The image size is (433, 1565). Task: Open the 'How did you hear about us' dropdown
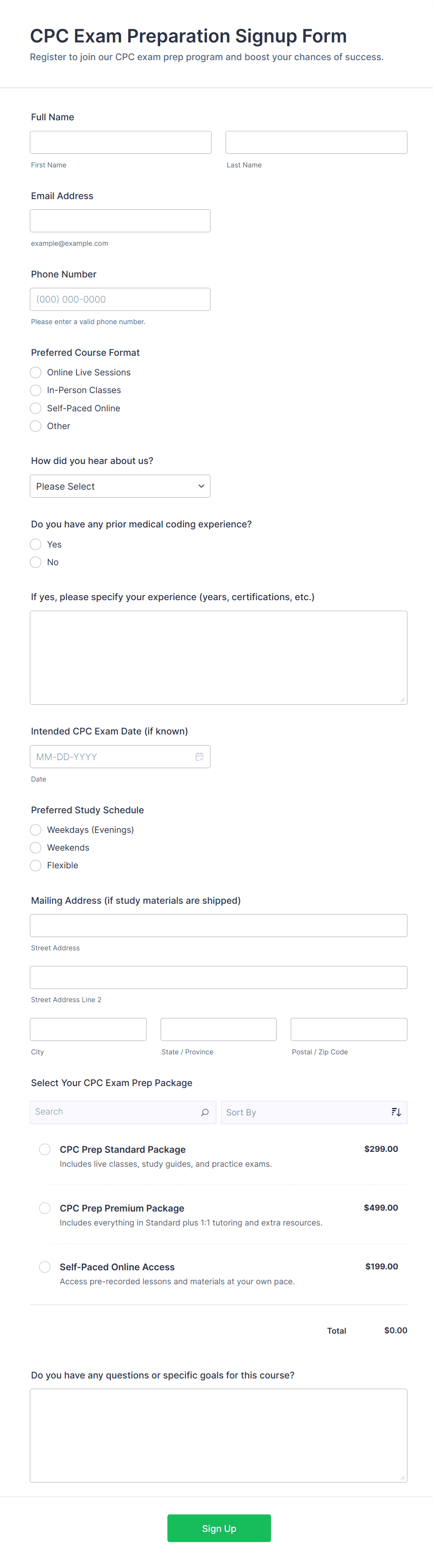click(x=120, y=486)
